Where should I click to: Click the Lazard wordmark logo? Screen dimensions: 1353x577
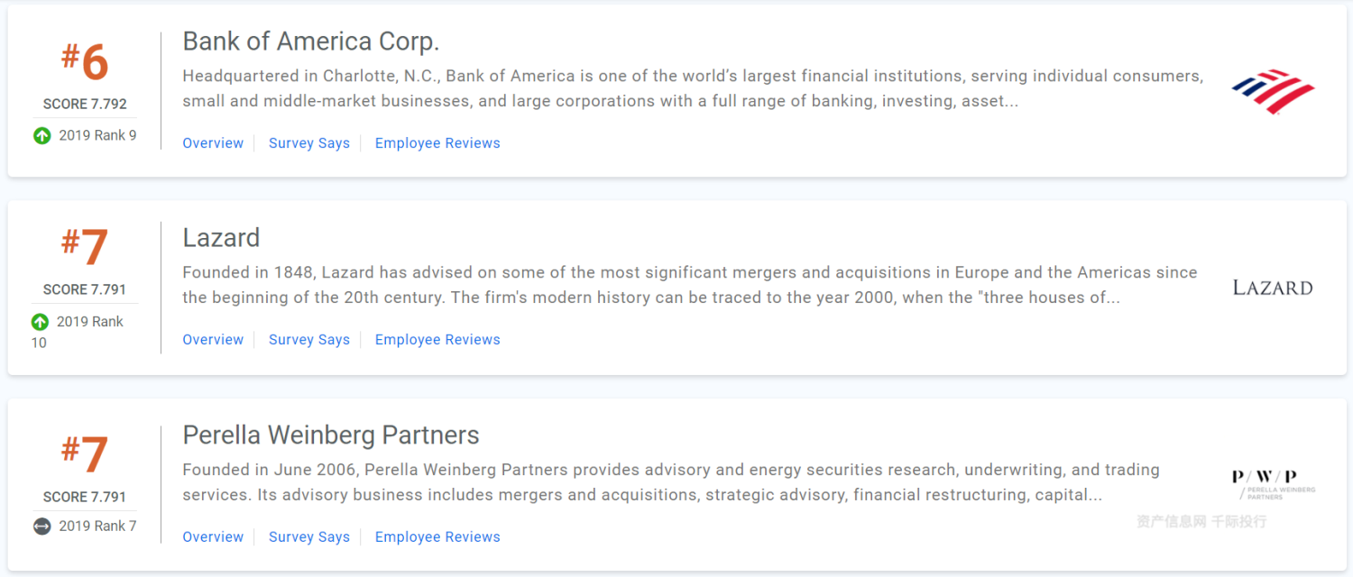pyautogui.click(x=1273, y=288)
